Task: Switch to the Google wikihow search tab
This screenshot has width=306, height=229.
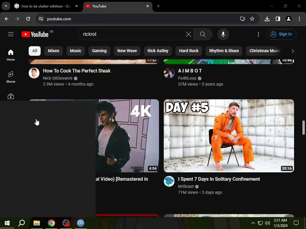Action: pos(46,6)
